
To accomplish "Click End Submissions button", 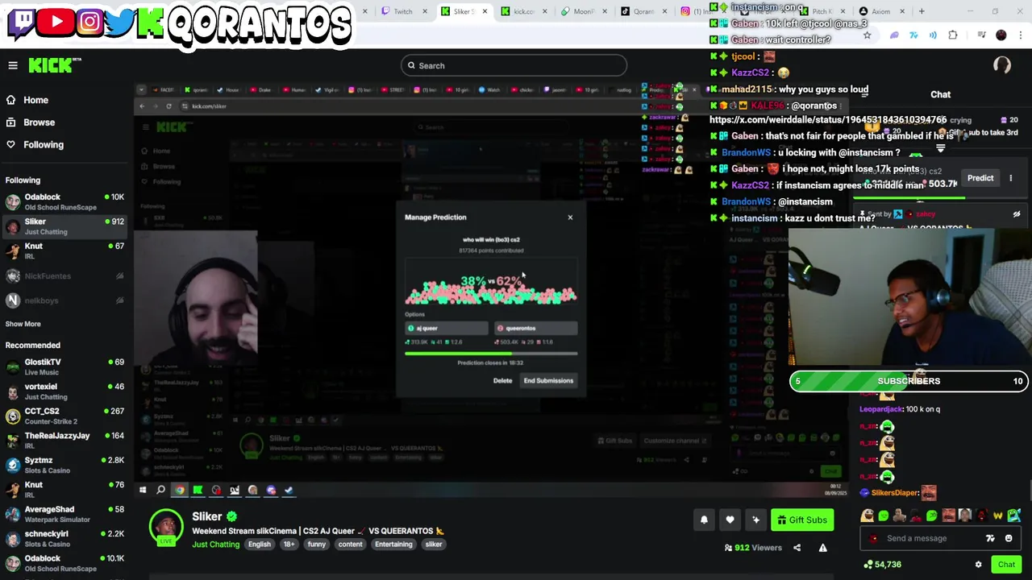I will tap(548, 381).
